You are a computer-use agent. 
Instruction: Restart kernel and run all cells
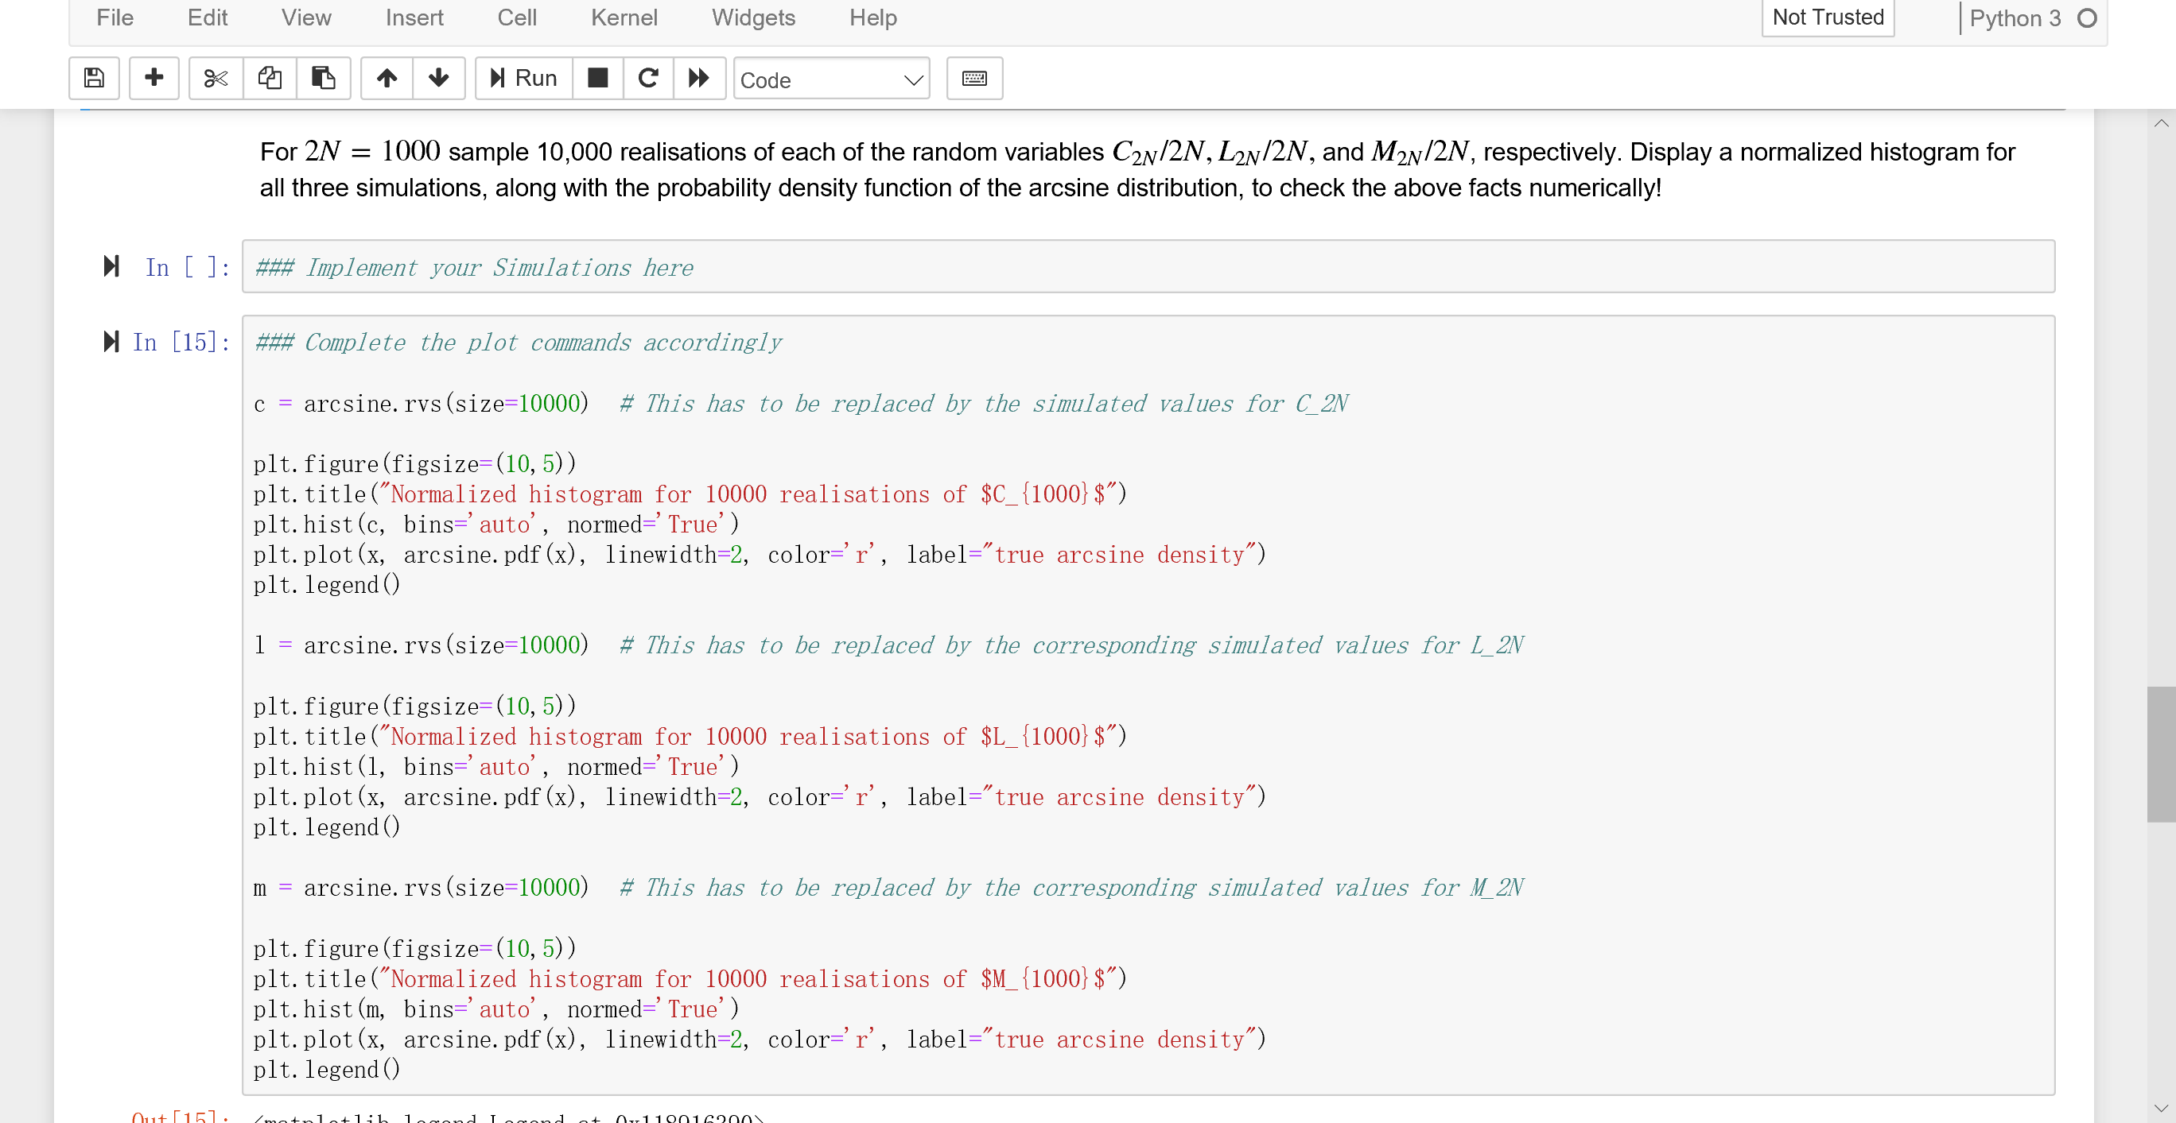pyautogui.click(x=699, y=79)
